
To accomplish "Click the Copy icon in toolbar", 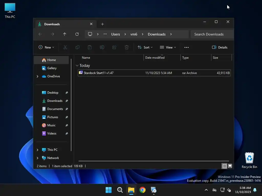I will coord(77,47).
